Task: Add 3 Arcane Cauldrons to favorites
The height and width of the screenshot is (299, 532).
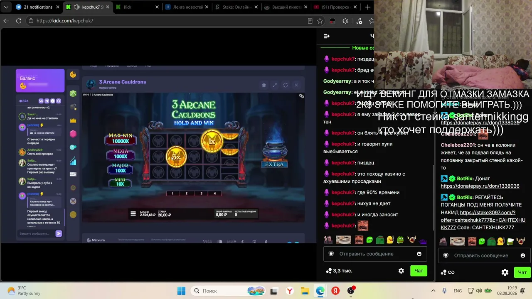Action: point(264,85)
